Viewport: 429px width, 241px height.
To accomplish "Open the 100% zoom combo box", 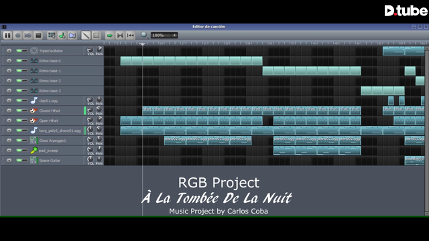I will tap(164, 35).
